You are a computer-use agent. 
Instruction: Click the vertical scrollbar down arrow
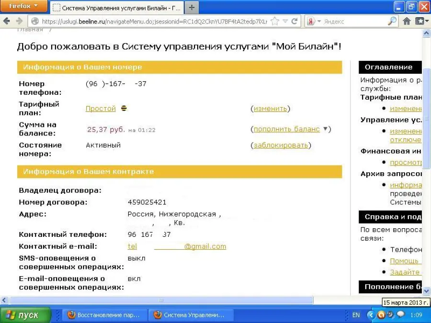[x=426, y=291]
